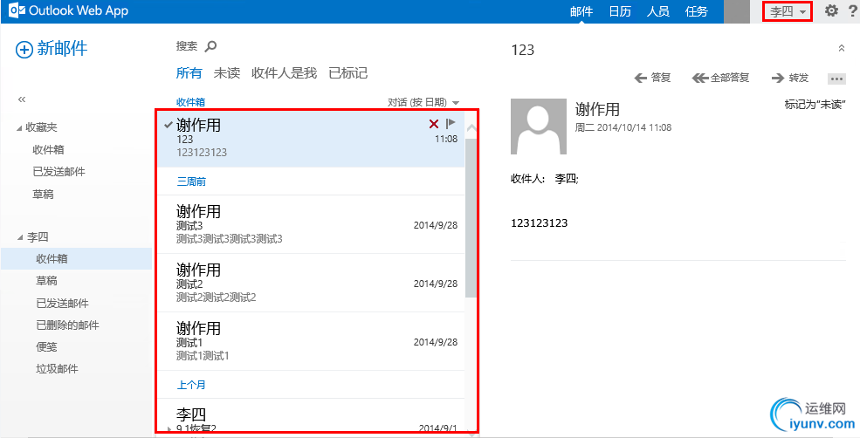The image size is (860, 438).
Task: Open 已发送邮件 under 李四 mailbox
Action: click(63, 303)
